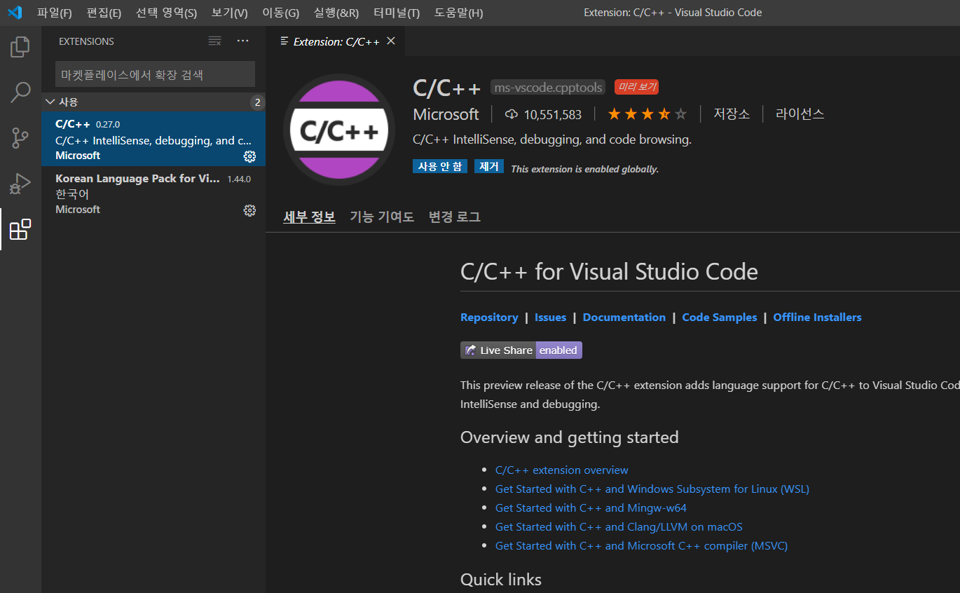Open the 터미널(T) menu

click(x=397, y=13)
